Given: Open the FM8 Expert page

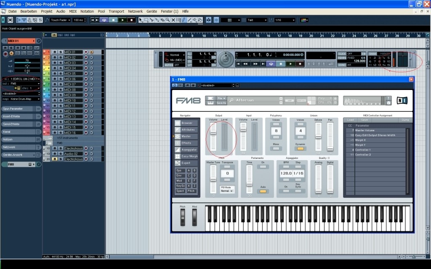Looking at the screenshot, I should pyautogui.click(x=186, y=163).
